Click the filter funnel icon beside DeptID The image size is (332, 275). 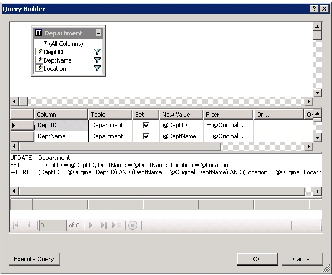[x=97, y=52]
